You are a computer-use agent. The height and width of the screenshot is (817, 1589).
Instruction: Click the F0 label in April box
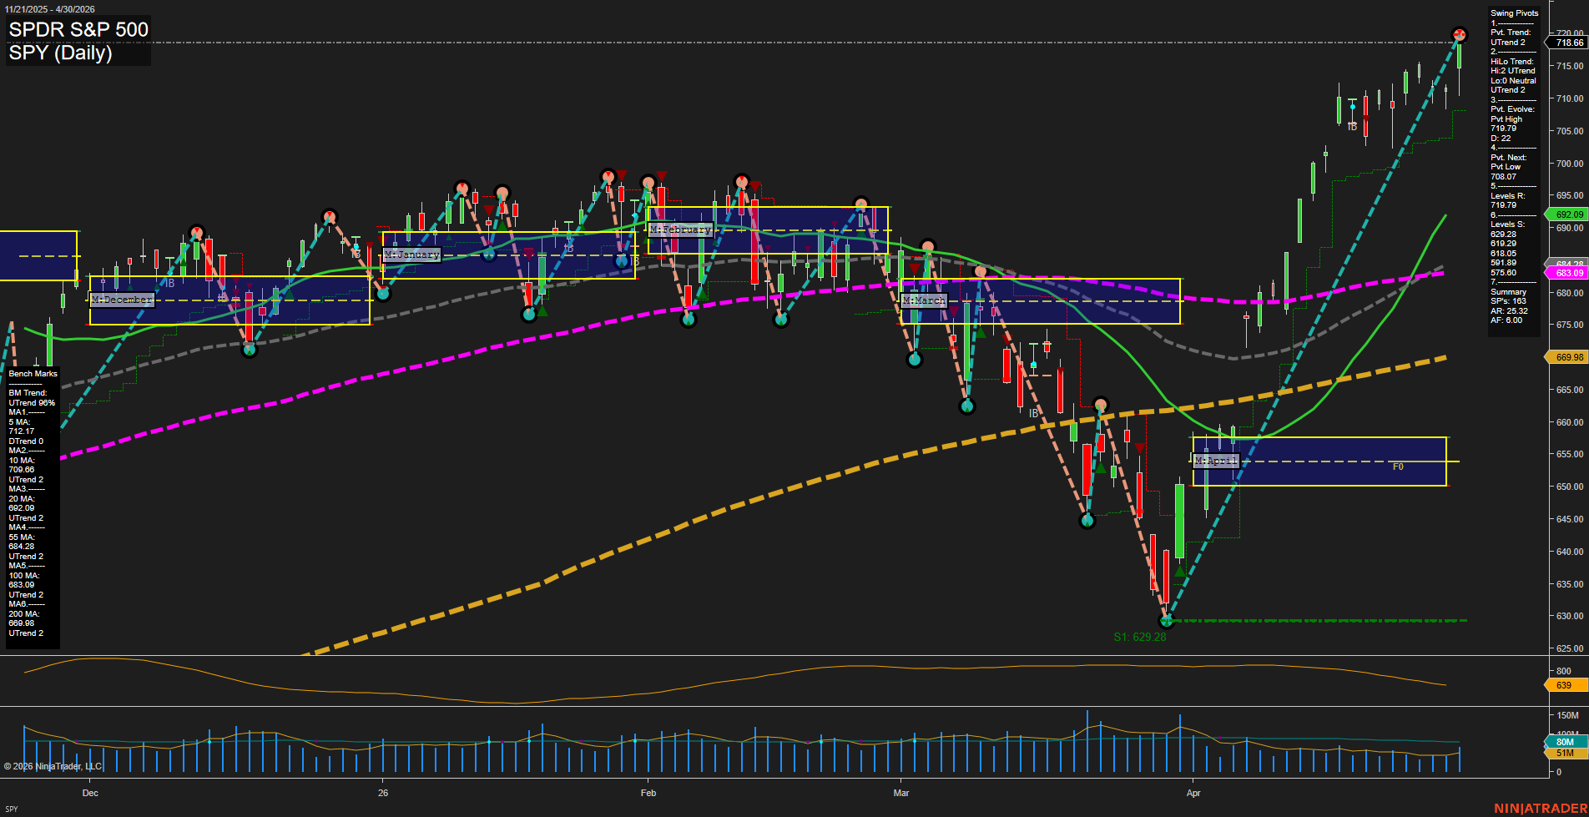click(1398, 466)
